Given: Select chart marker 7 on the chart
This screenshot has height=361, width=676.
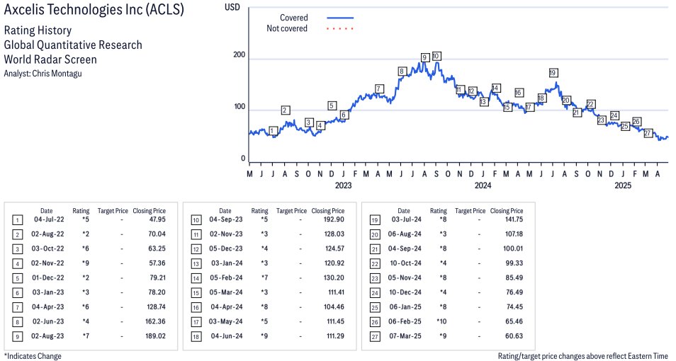Looking at the screenshot, I should (378, 88).
